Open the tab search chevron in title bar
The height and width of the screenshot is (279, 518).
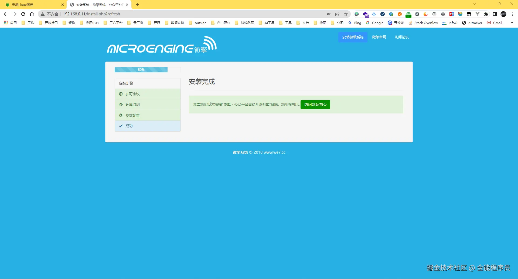[475, 4]
